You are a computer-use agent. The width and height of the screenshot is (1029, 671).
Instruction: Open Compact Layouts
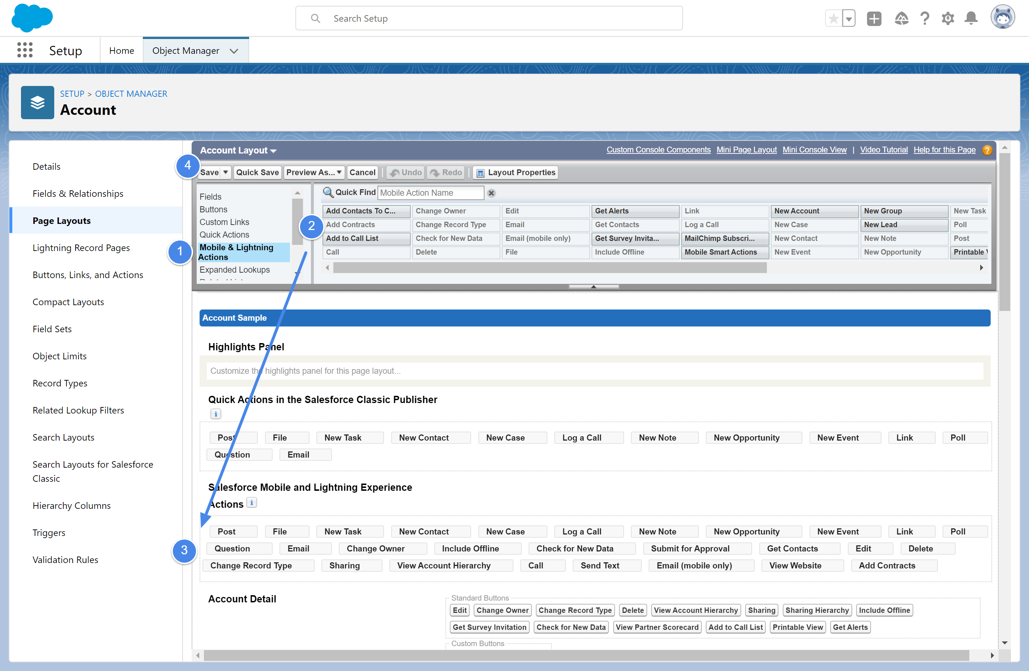click(x=68, y=302)
